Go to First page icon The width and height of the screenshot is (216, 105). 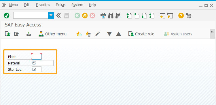click(x=129, y=16)
